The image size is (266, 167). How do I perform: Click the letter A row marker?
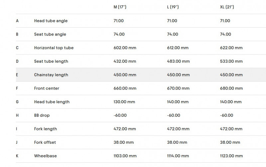tap(17, 21)
